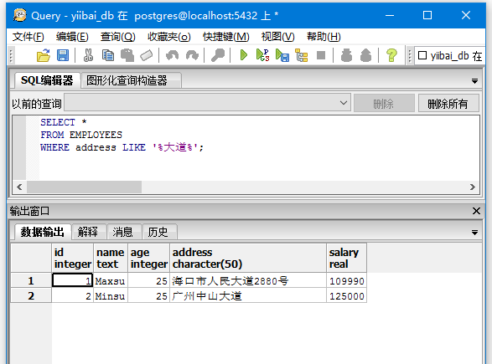Execute the query to file icon
The height and width of the screenshot is (364, 492).
point(282,55)
